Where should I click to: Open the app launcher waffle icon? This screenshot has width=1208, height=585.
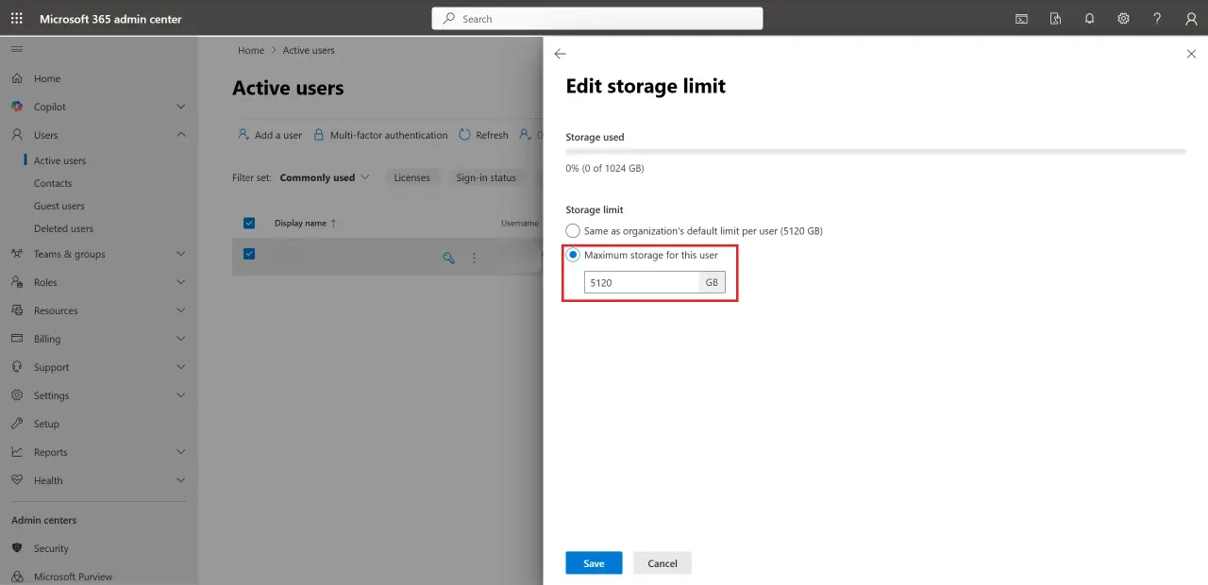[17, 19]
